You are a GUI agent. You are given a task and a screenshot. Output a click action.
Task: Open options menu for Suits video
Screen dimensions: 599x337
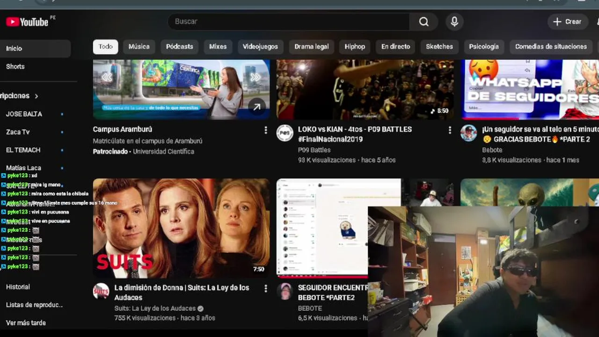(x=266, y=288)
